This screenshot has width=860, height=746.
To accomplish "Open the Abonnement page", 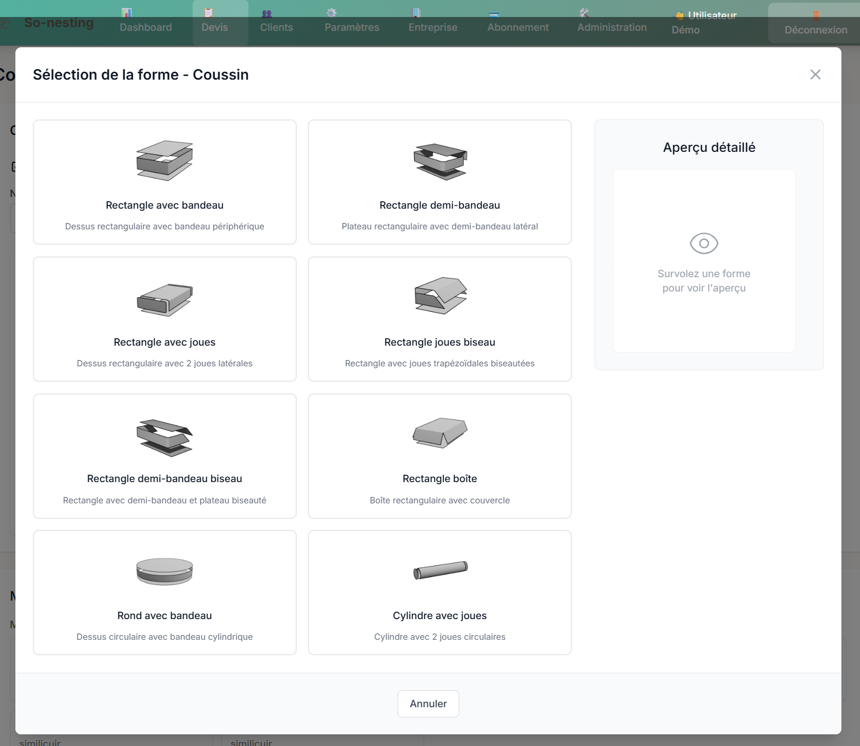I will click(518, 22).
